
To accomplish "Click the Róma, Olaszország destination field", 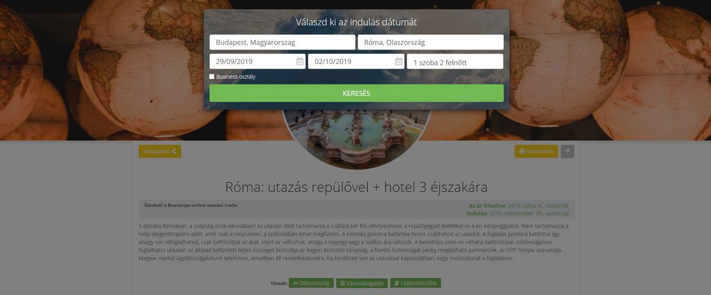I will tap(431, 42).
